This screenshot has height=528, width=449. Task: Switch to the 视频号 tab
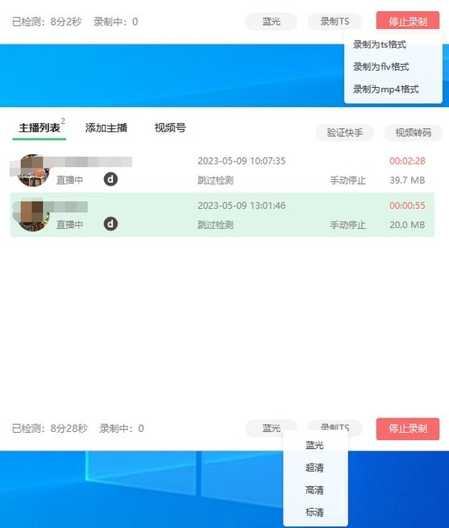click(170, 128)
